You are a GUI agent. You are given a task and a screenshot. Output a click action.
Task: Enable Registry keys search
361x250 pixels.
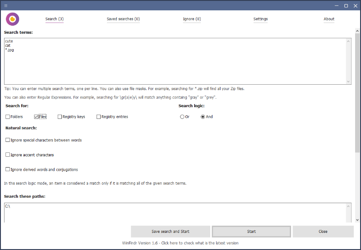point(60,117)
